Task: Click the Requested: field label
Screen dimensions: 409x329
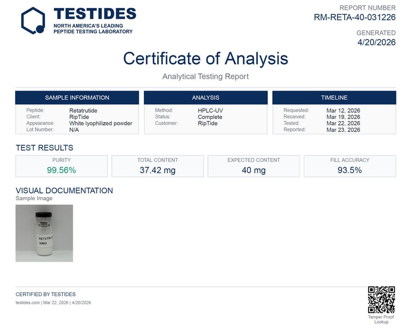Action: (x=296, y=110)
